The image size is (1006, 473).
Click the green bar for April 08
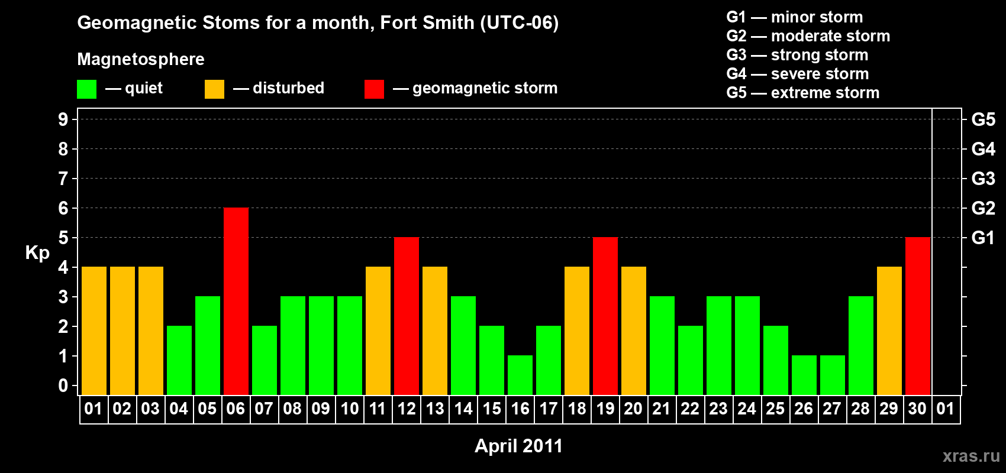pos(293,346)
